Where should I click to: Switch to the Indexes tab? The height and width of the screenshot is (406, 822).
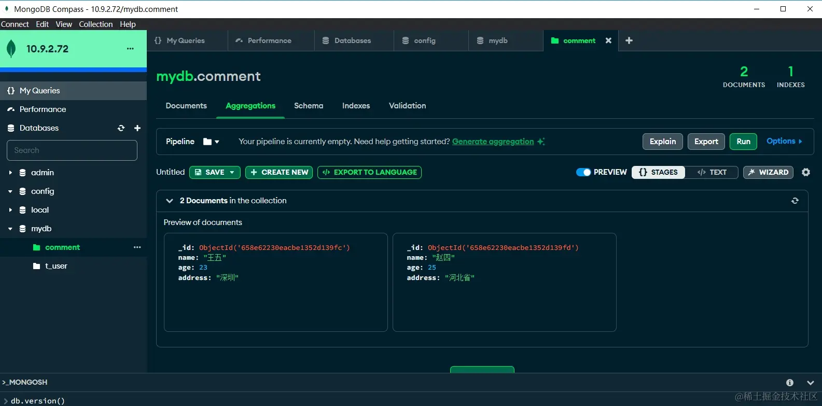(356, 106)
